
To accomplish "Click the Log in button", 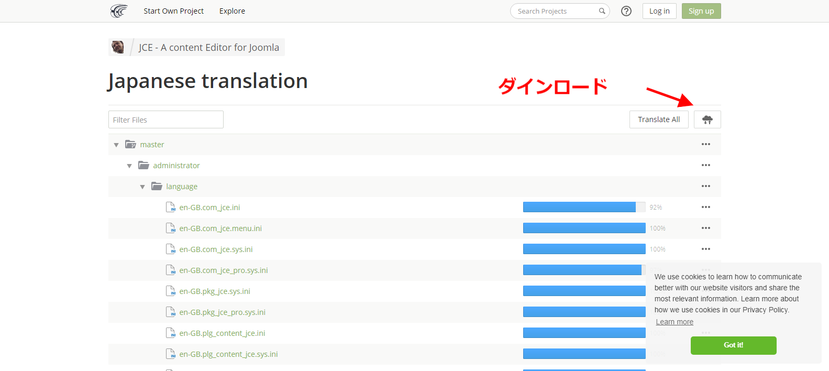I will [x=659, y=11].
